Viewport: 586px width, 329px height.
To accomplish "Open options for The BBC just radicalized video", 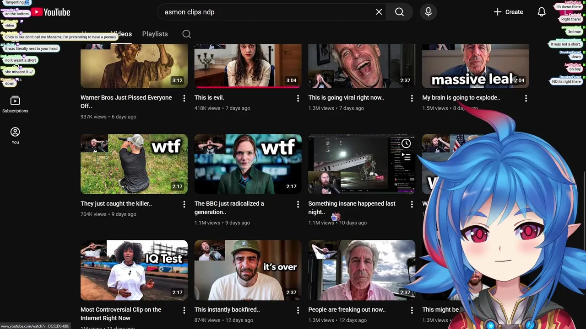I will (298, 204).
